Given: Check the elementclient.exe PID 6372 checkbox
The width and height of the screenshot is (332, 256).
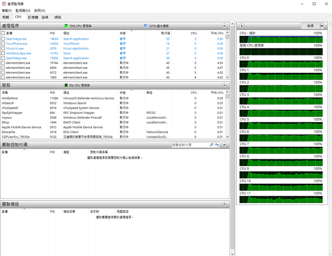Looking at the screenshot, I should pos(3,73).
